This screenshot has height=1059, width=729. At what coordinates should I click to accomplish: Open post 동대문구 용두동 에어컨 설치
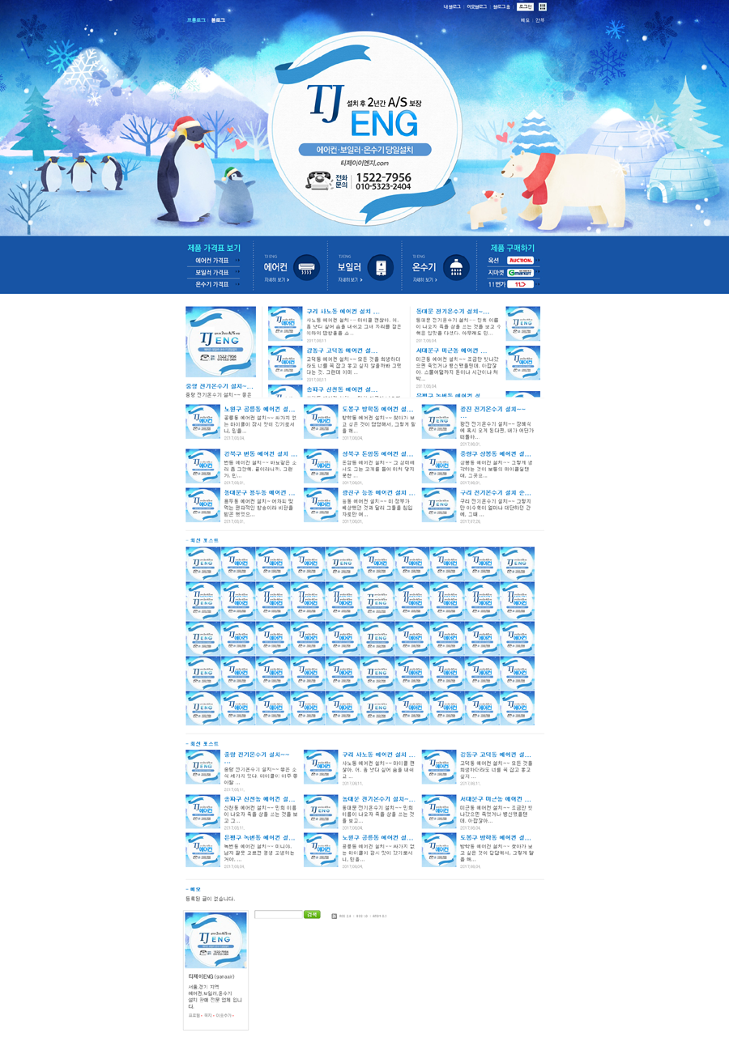tap(260, 492)
